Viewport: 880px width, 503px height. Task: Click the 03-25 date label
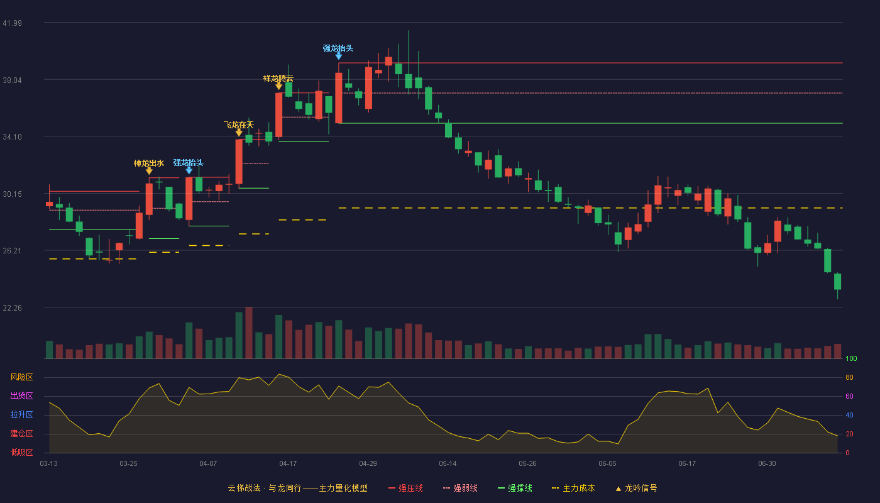(128, 463)
